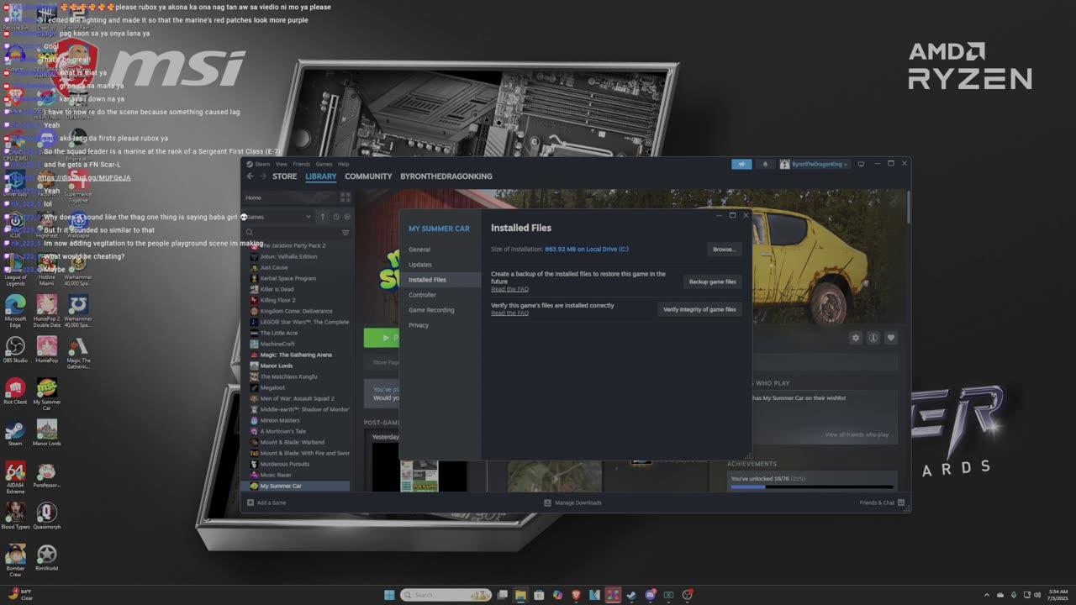1076x605 pixels.
Task: Click ready-to-play filter icon in library
Action: click(x=347, y=217)
